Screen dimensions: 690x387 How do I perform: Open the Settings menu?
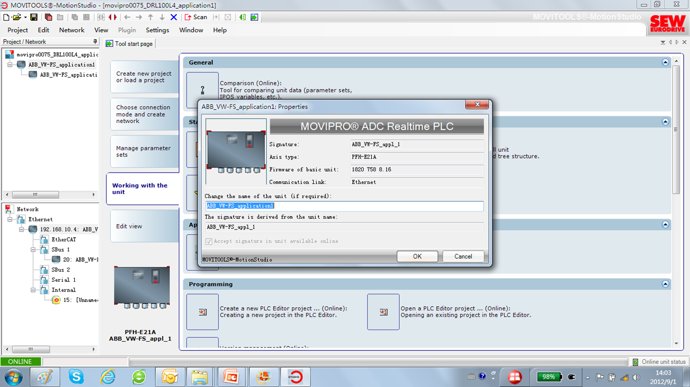pyautogui.click(x=157, y=30)
